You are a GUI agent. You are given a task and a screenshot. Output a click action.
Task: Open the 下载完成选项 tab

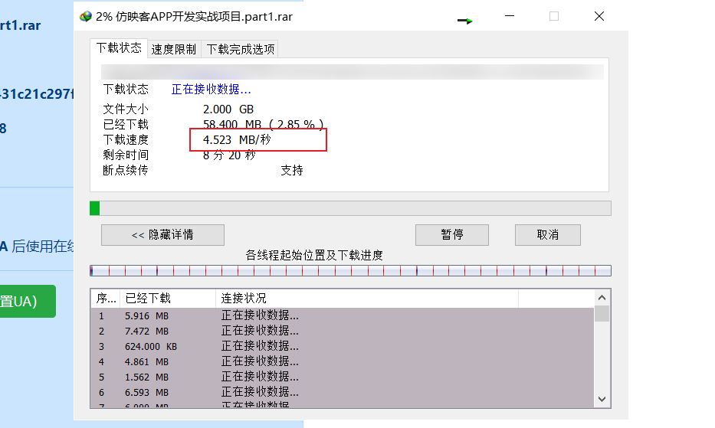click(x=240, y=49)
